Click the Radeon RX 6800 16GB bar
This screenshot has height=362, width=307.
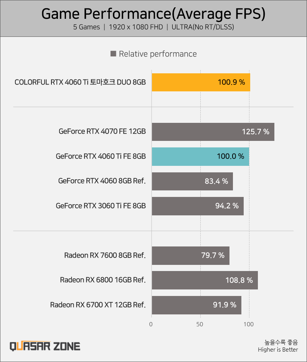click(205, 280)
